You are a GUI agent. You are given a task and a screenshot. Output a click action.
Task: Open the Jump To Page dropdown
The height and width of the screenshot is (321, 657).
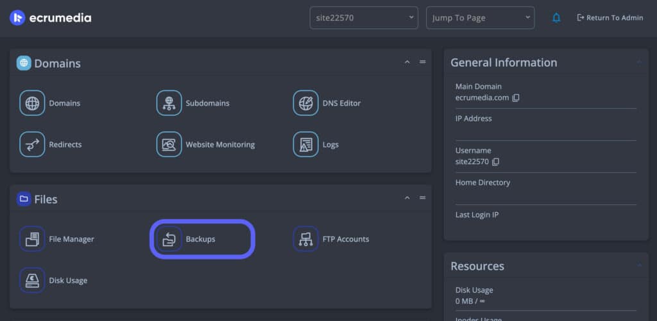(480, 18)
